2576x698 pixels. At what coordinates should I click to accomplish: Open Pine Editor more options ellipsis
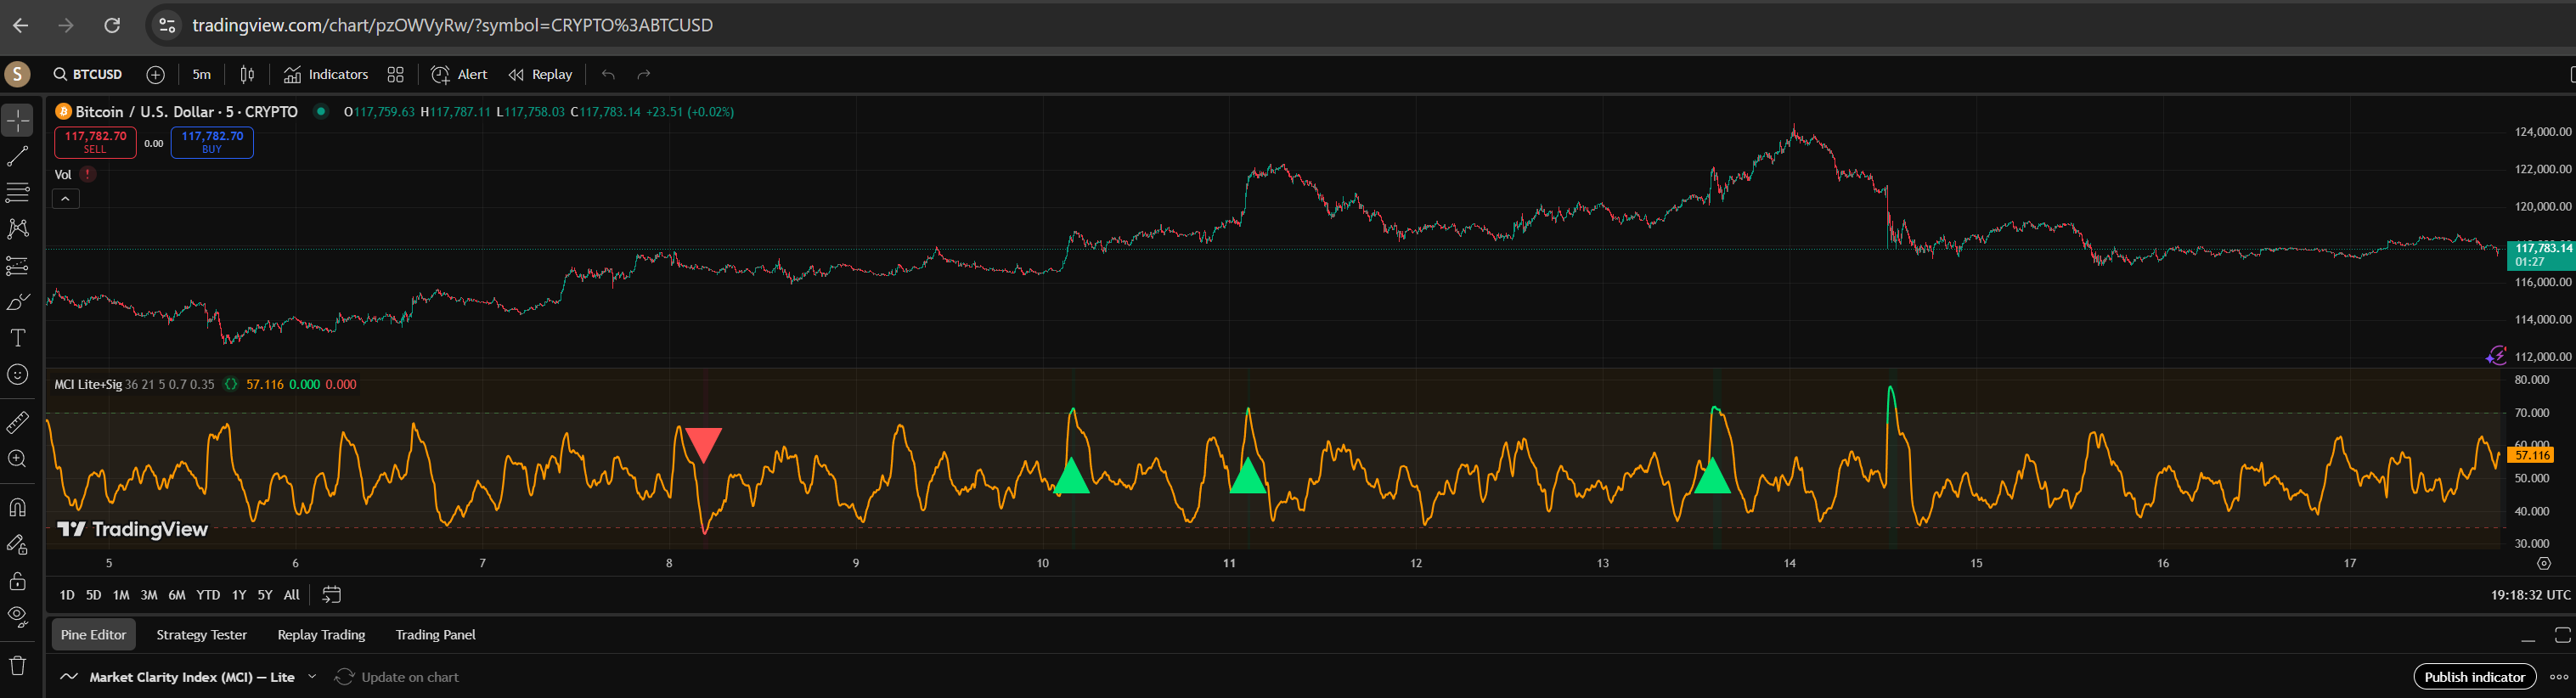(2558, 677)
